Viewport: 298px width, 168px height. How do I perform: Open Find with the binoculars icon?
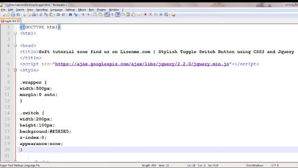click(70, 14)
